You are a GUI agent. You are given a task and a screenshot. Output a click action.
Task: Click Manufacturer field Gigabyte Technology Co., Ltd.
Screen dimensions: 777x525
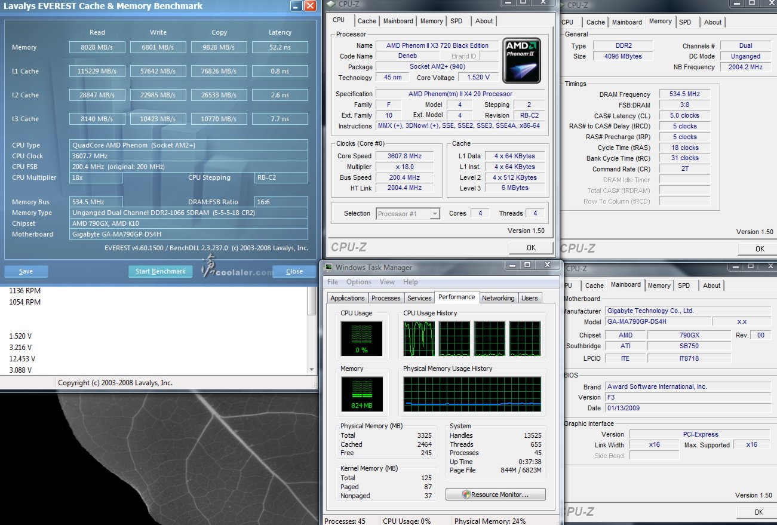[x=687, y=311]
